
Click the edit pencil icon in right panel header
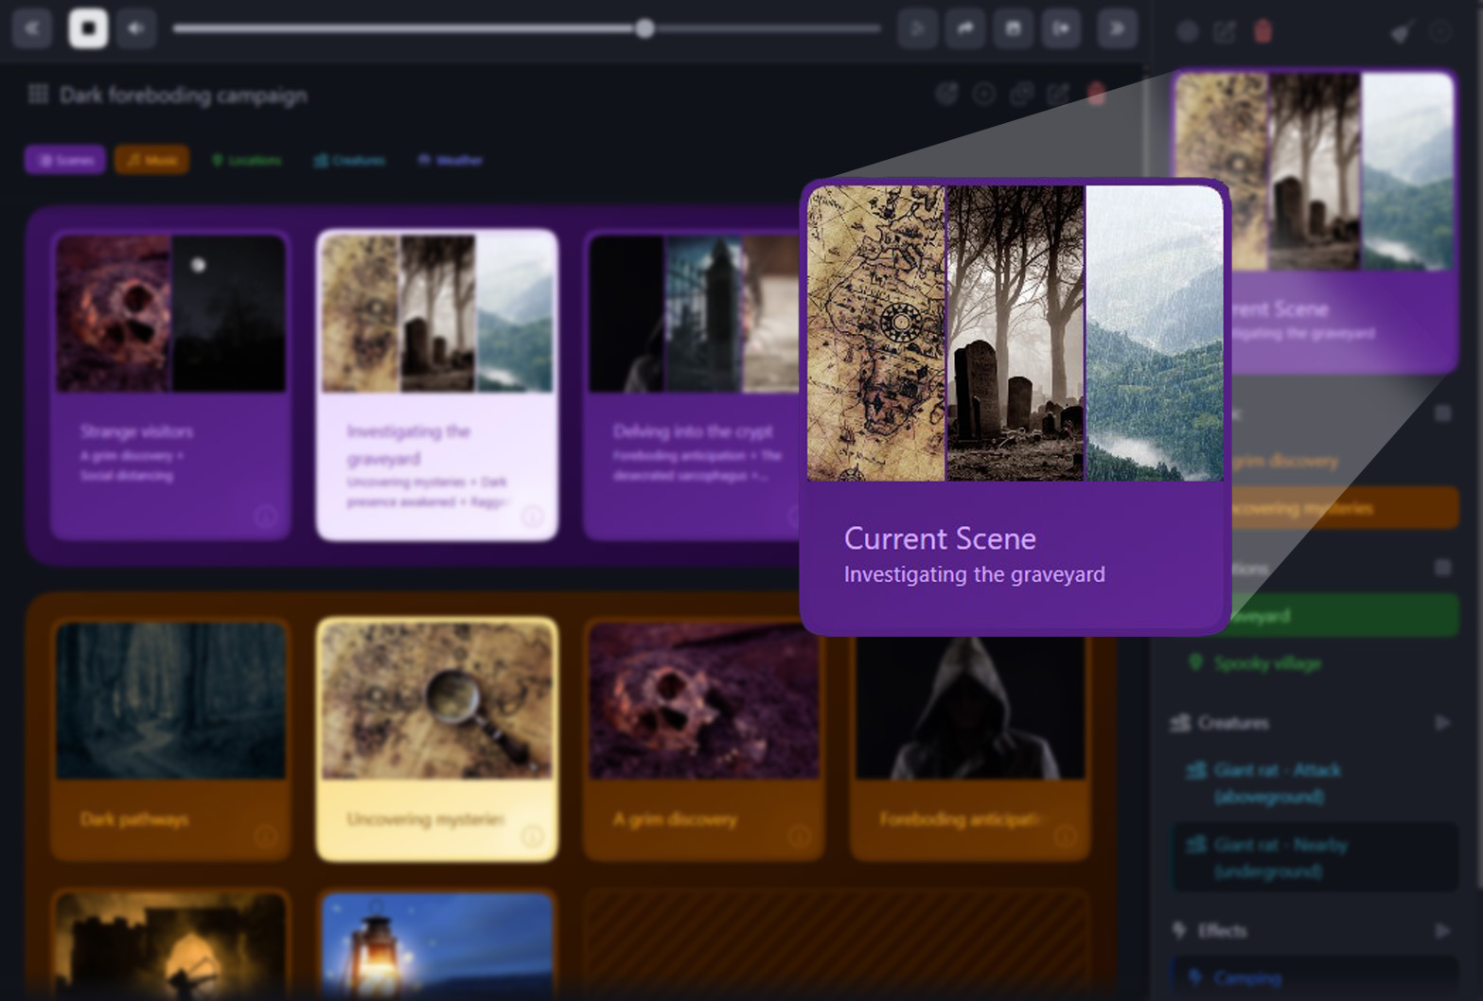click(x=1225, y=32)
